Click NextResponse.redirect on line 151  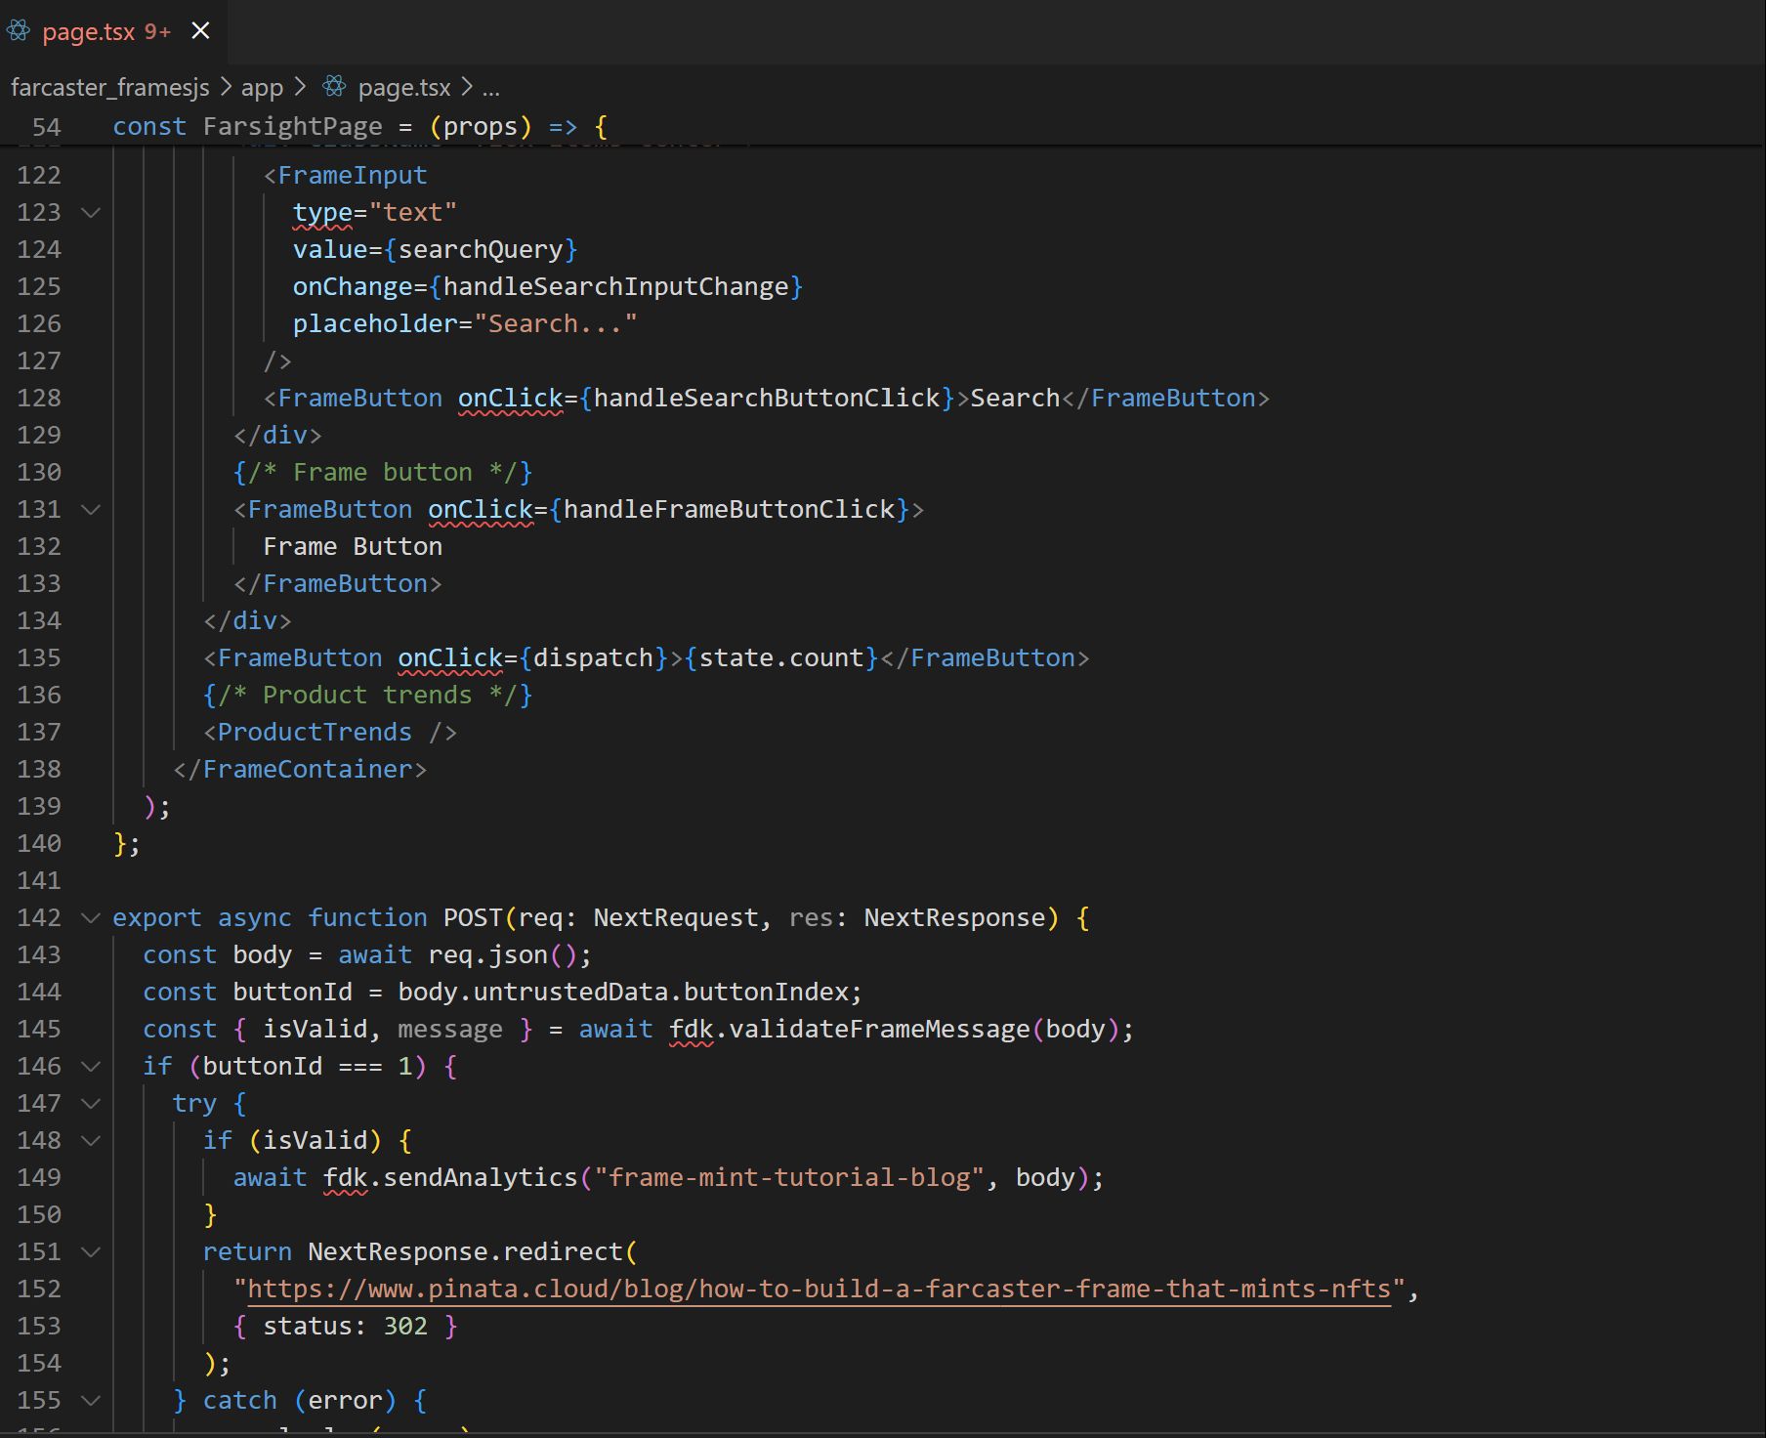point(466,1251)
